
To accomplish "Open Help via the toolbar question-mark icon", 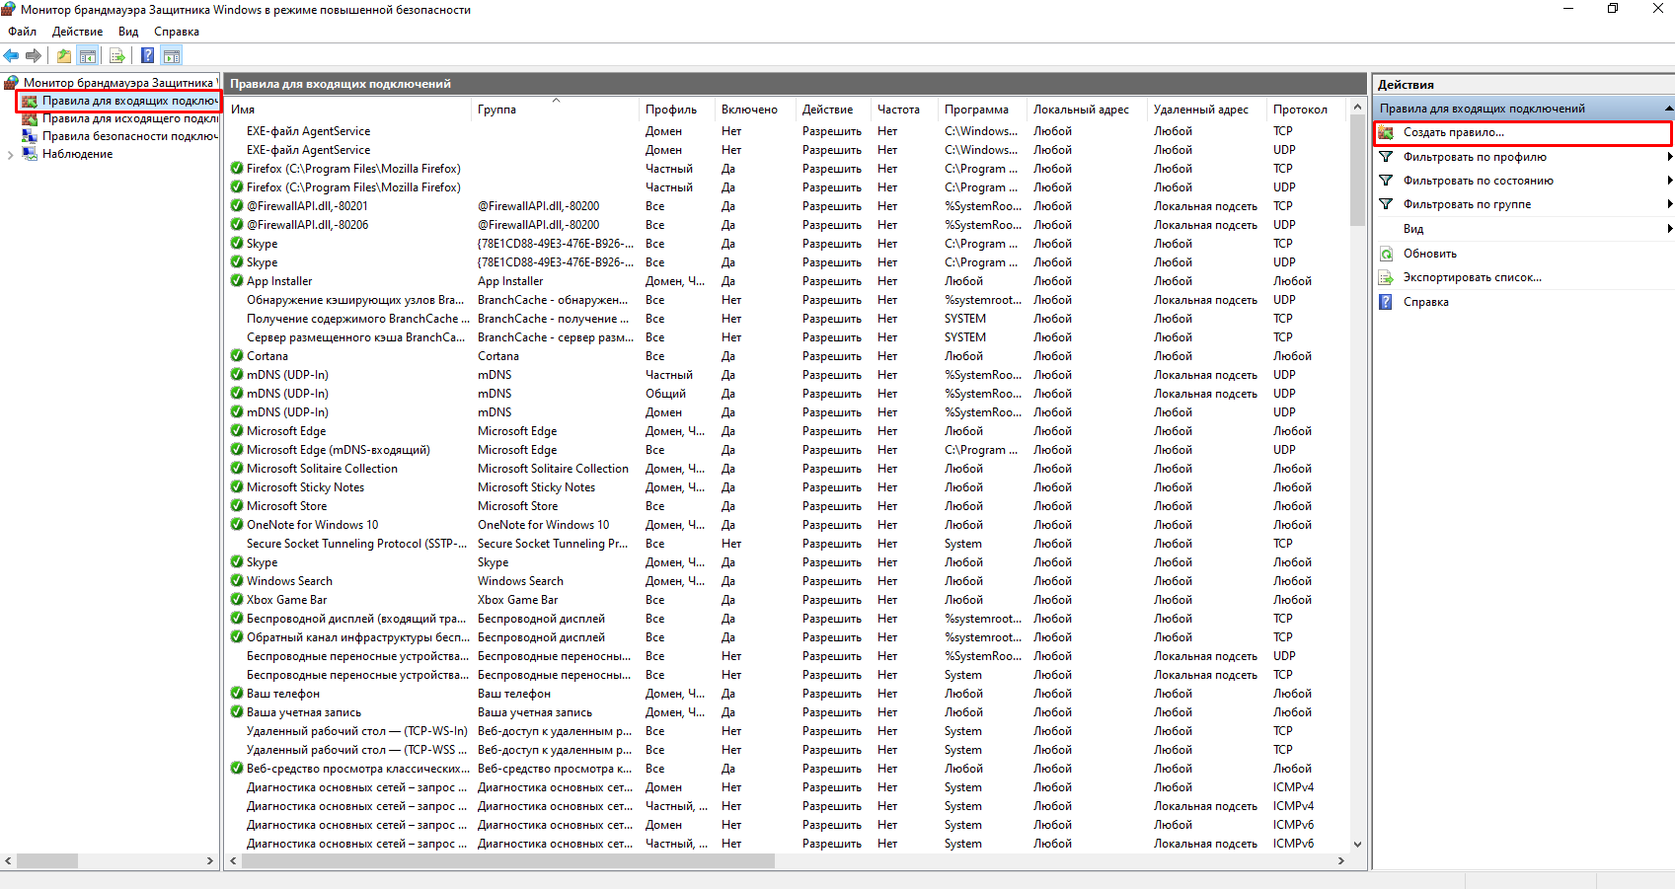I will click(x=147, y=56).
